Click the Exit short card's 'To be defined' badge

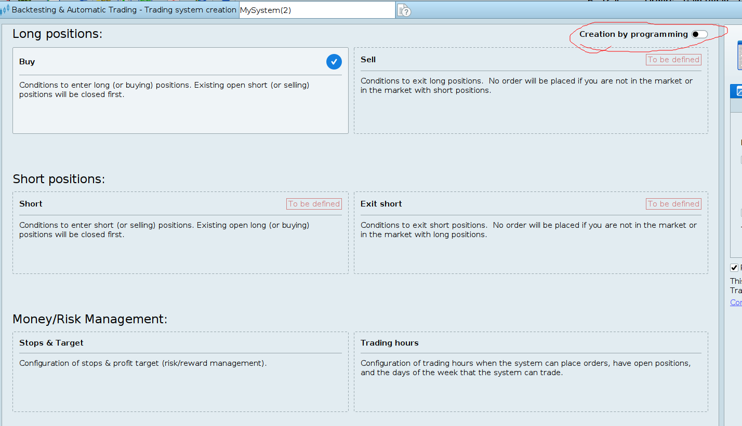coord(673,204)
